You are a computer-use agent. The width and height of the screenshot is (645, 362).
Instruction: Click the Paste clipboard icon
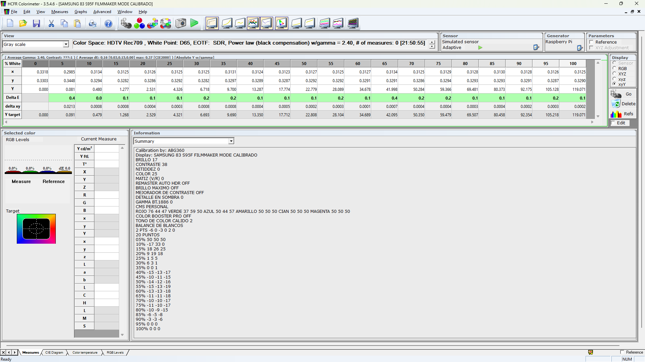(x=77, y=23)
